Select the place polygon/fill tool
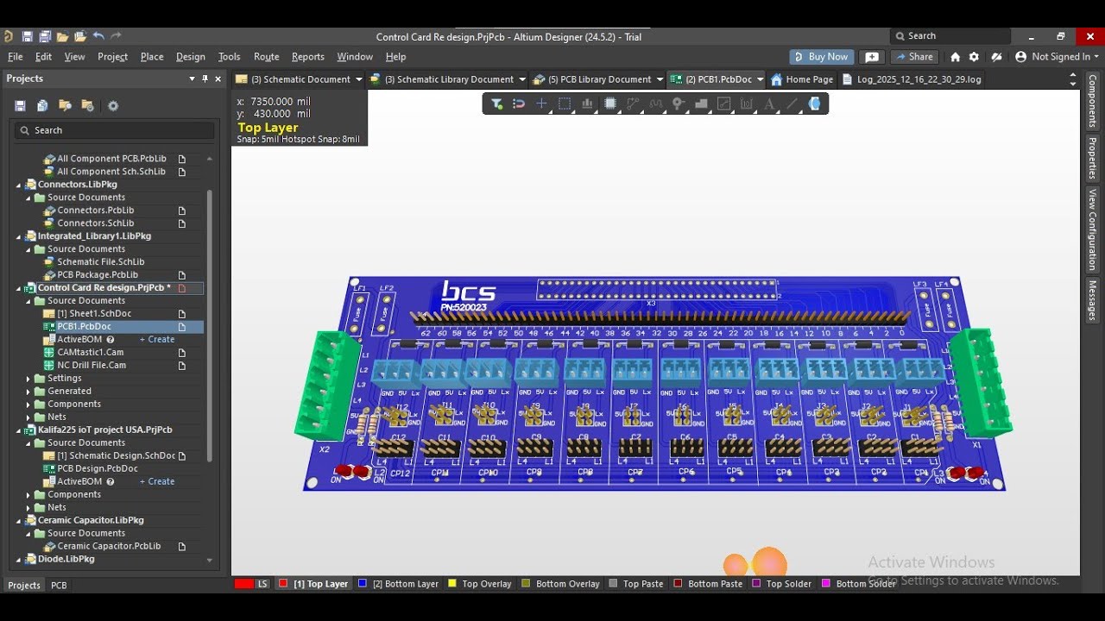Image resolution: width=1105 pixels, height=621 pixels. (701, 103)
